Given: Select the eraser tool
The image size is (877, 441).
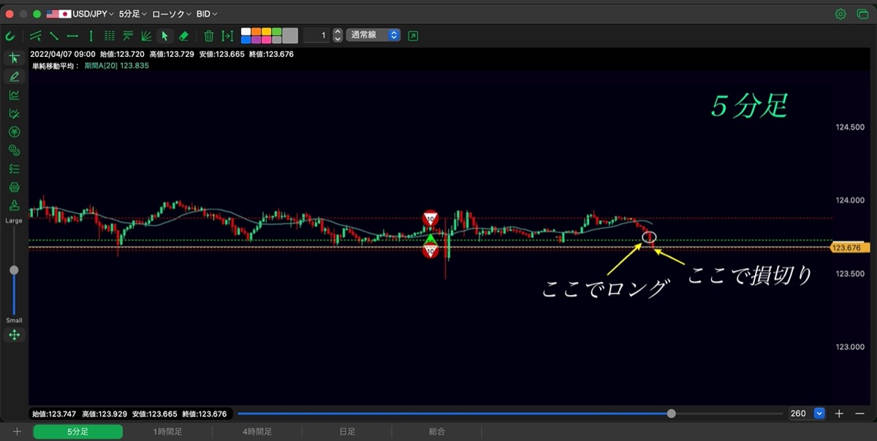Looking at the screenshot, I should [183, 35].
